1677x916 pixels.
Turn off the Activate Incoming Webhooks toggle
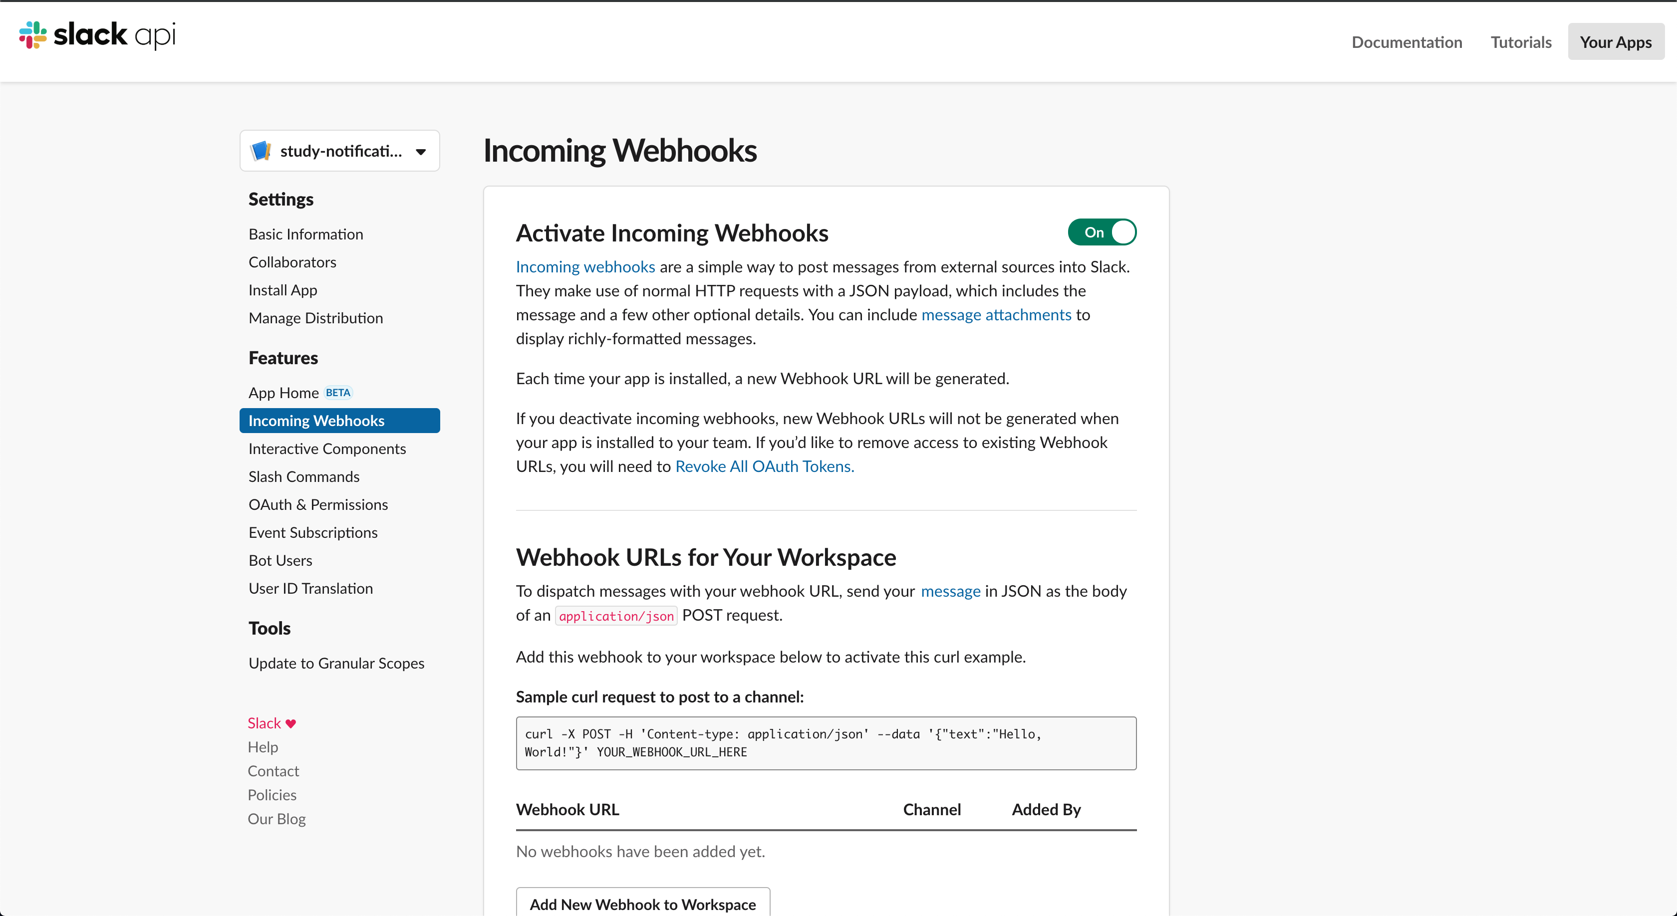1102,232
